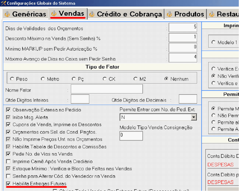The height and width of the screenshot is (191, 239).
Task: Click the hand icon beside Genéricas
Action: click(7, 14)
